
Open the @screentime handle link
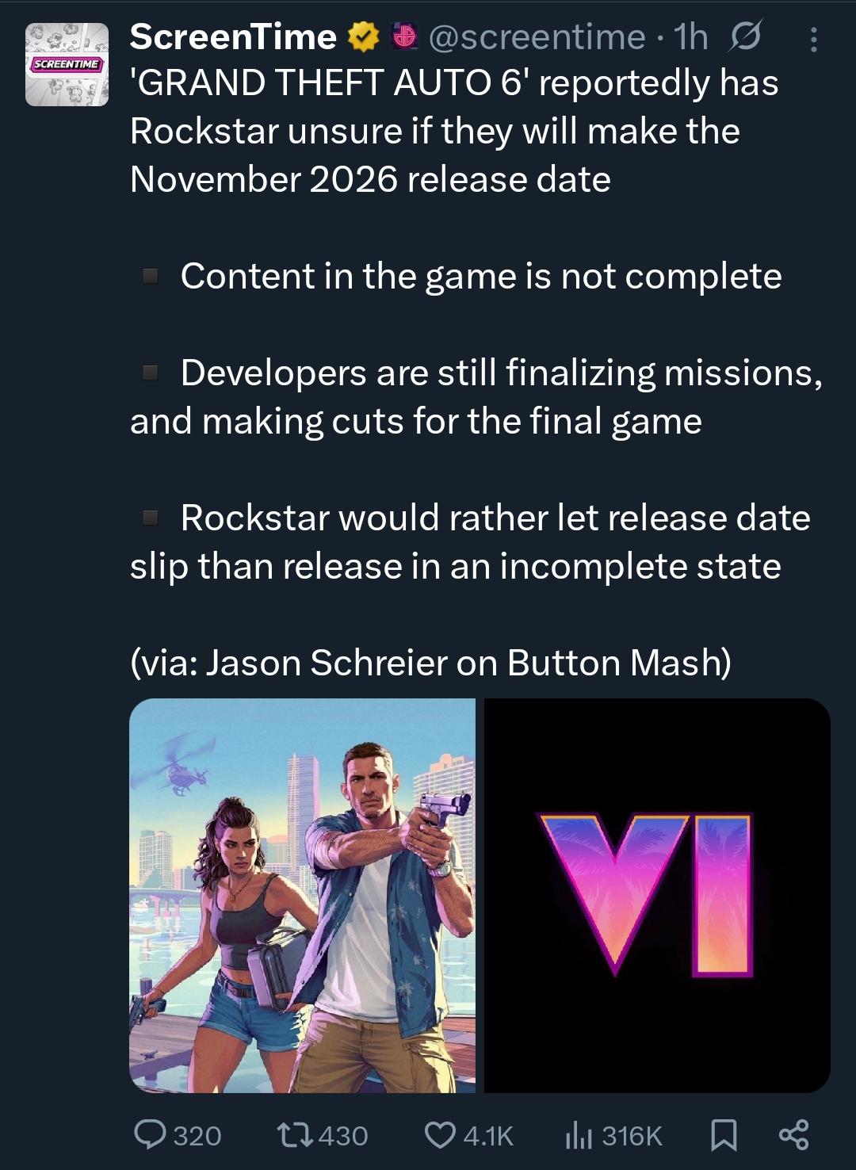pyautogui.click(x=537, y=37)
